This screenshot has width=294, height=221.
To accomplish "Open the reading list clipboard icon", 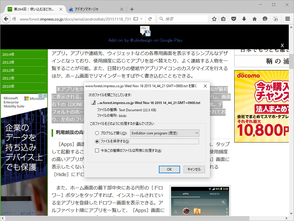I will pos(223,19).
